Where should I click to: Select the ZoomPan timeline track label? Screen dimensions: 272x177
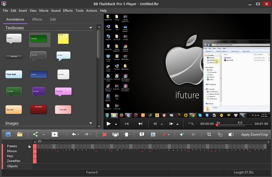(x=14, y=161)
